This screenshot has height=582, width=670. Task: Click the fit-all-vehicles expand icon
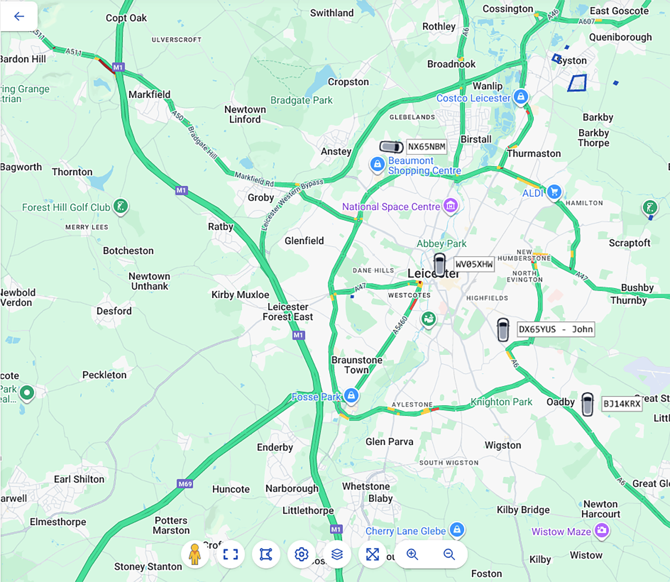372,554
